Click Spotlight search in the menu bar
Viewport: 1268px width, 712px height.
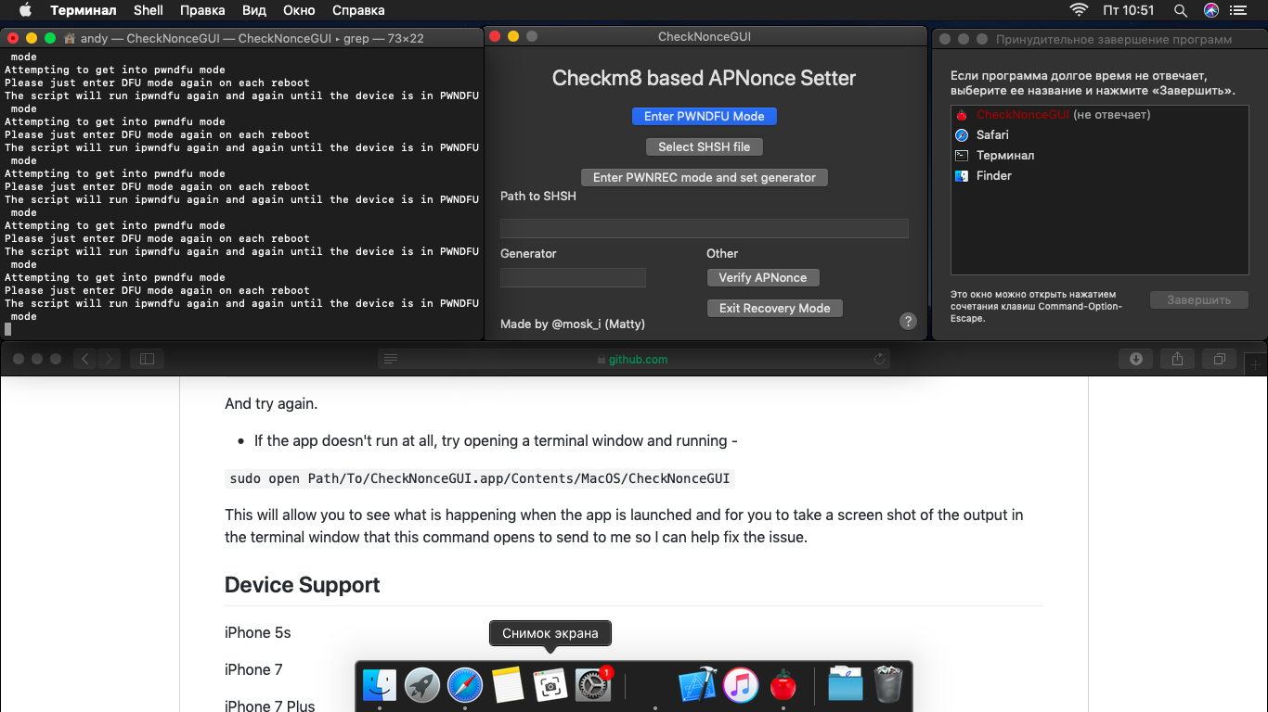point(1181,10)
